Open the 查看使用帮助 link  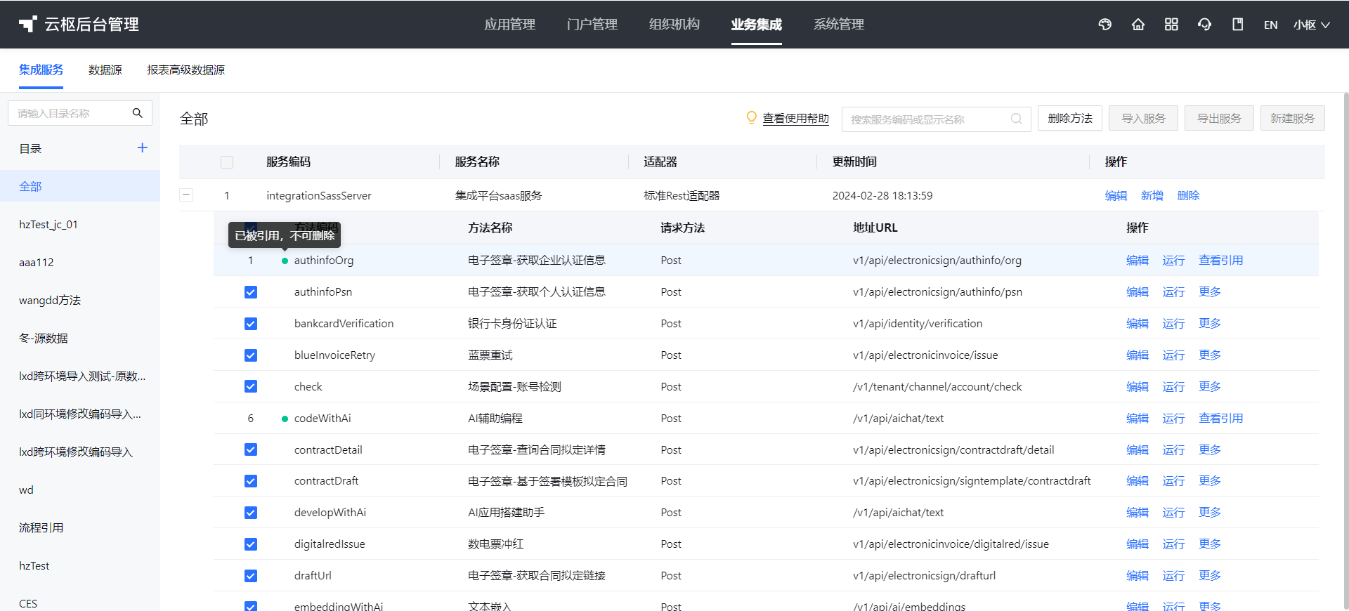click(x=796, y=119)
